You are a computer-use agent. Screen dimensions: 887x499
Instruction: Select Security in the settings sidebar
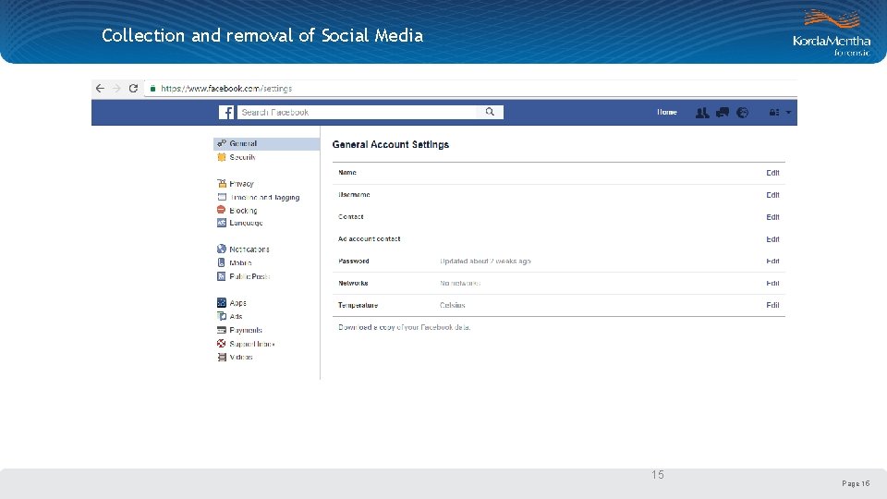click(242, 157)
